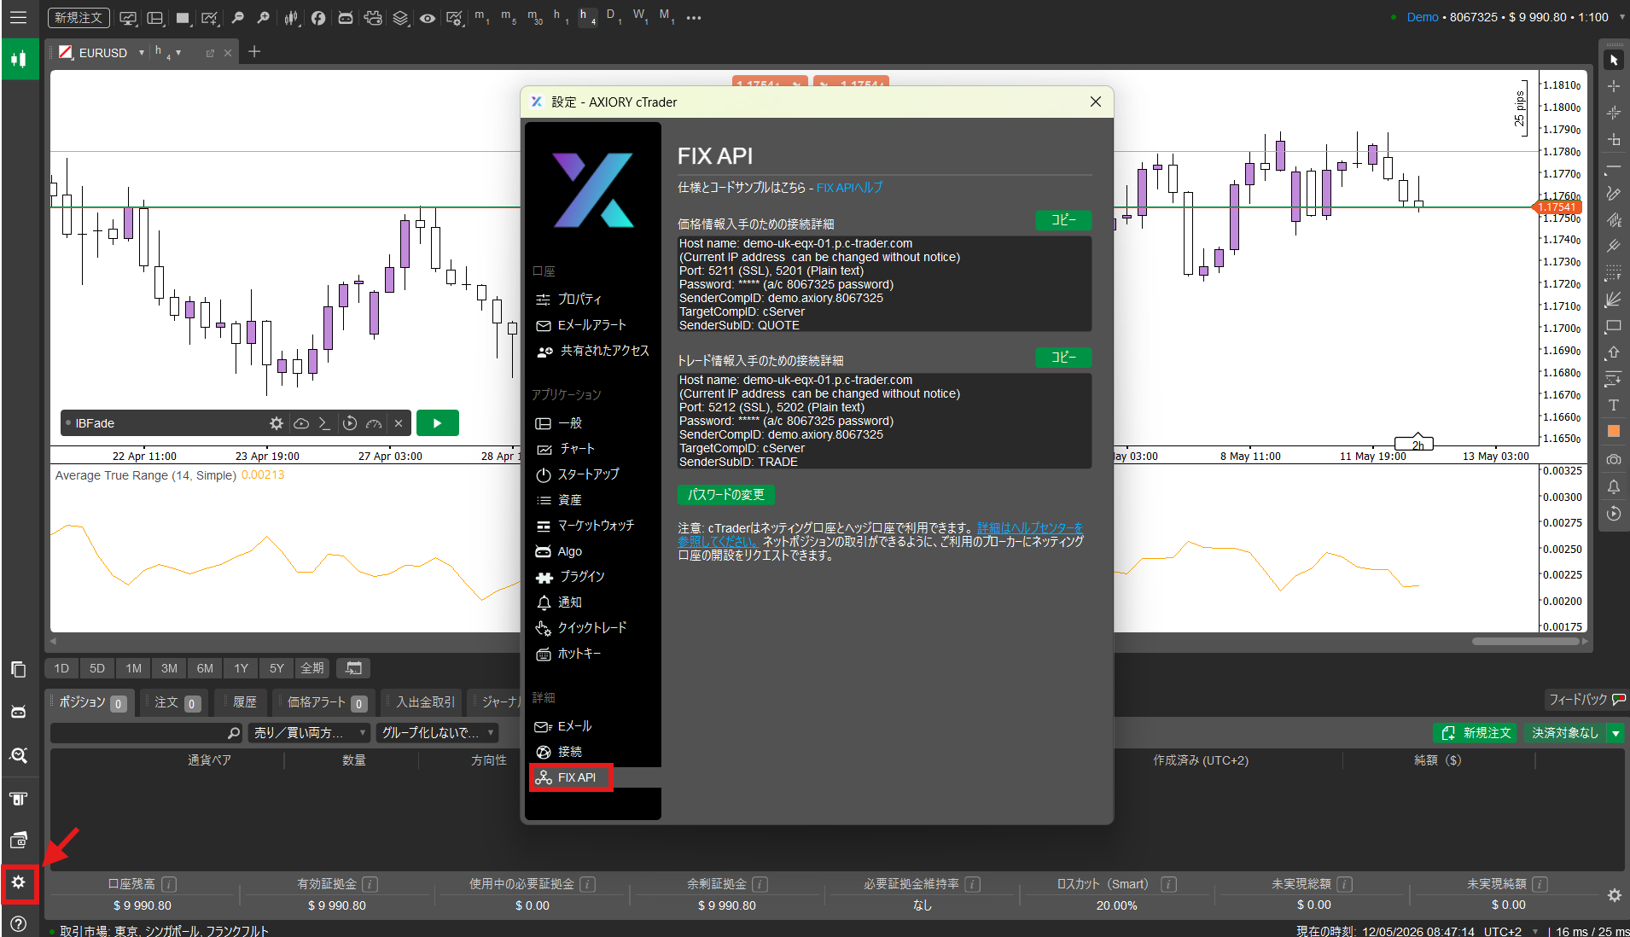Viewport: 1630px width, 937px height.
Task: Click IBFade indicator settings gear
Action: click(x=277, y=423)
